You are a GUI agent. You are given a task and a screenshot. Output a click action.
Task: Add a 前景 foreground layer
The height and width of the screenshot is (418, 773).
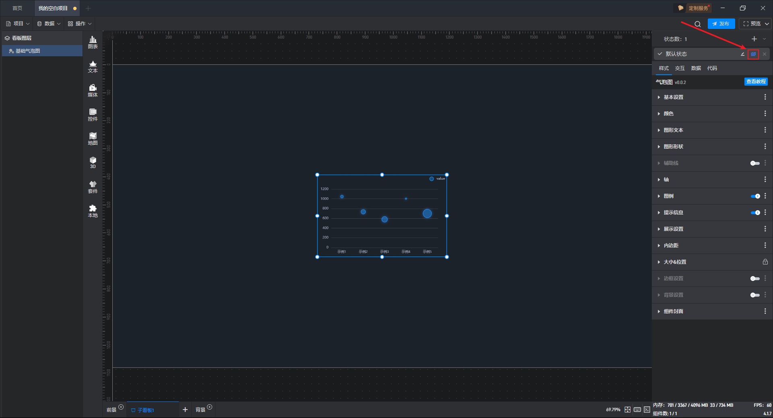click(x=121, y=407)
